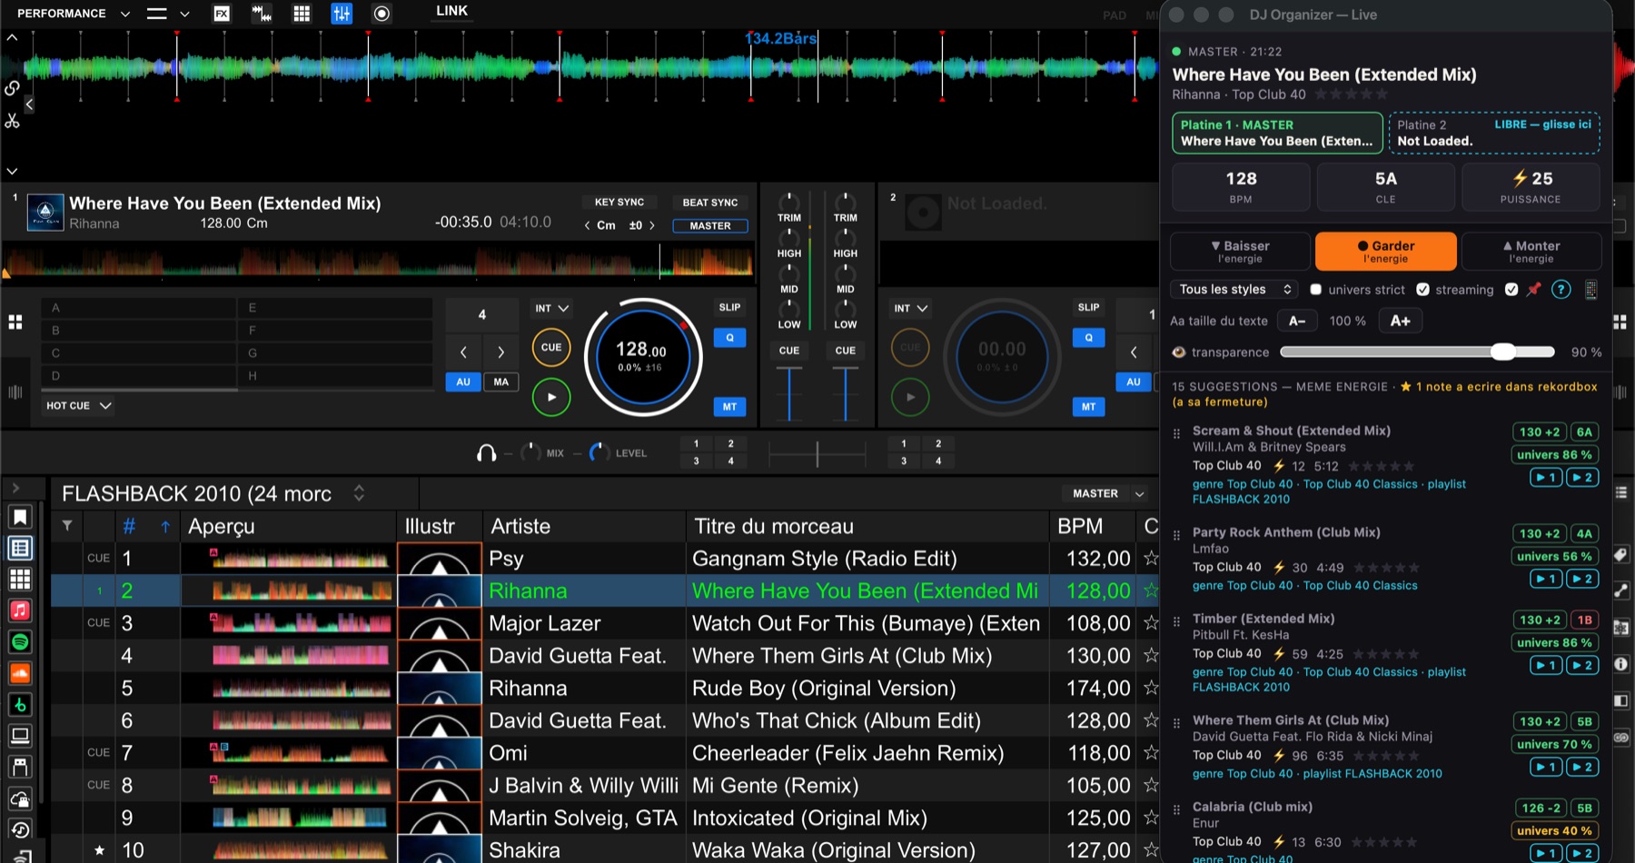Click Monter l'energie button
This screenshot has width=1635, height=863.
[x=1531, y=252]
